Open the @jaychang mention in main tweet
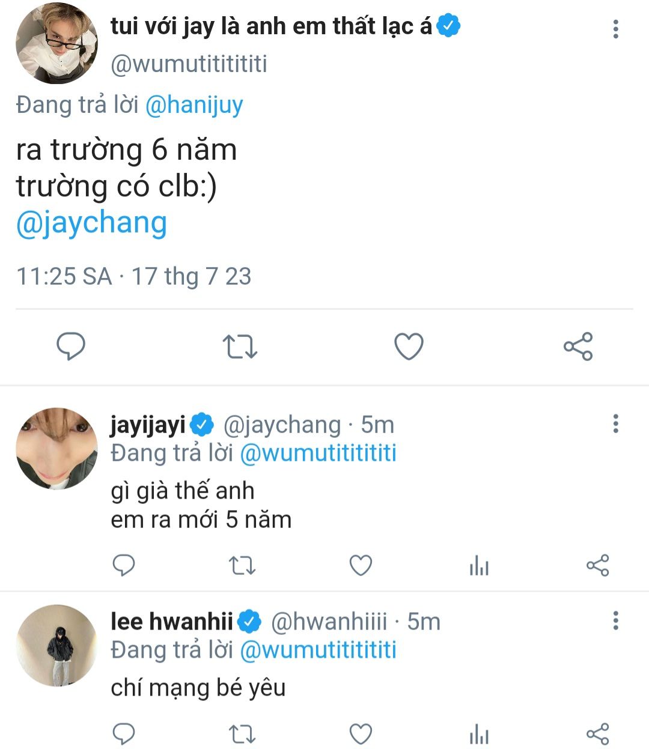The height and width of the screenshot is (749, 649). 91,223
